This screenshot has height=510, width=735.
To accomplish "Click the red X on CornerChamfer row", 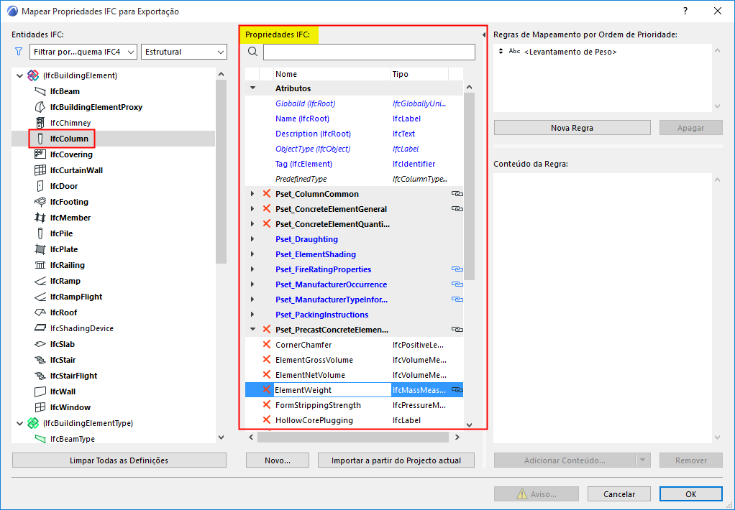I will pyautogui.click(x=266, y=344).
